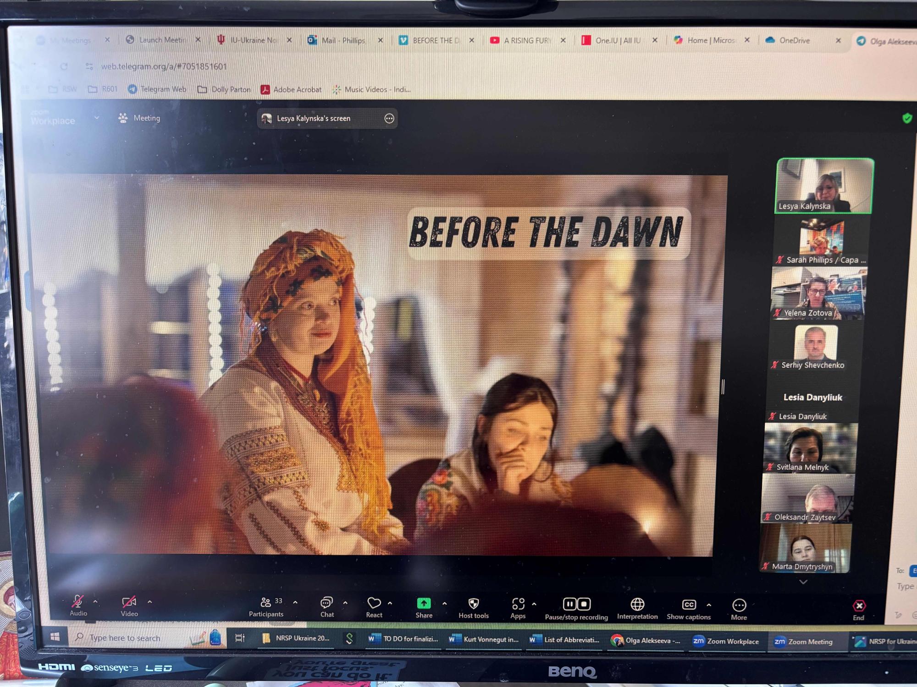The image size is (917, 687).
Task: Open NRSP Ukraine folder in taskbar
Action: point(296,638)
